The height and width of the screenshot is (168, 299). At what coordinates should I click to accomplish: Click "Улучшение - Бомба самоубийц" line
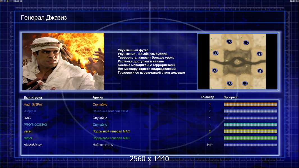coord(142,54)
